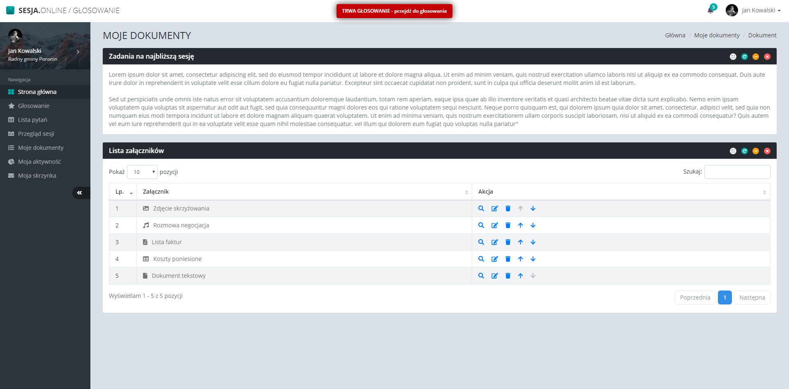Click the Następna pagination button

(x=752, y=297)
